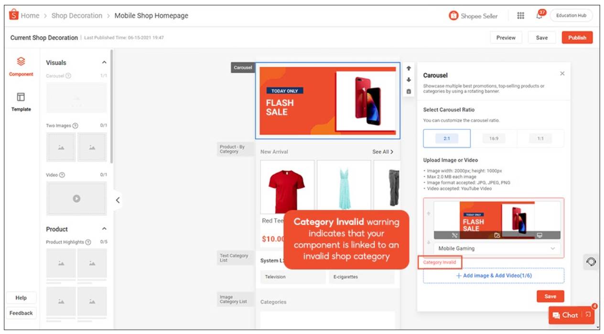Open the Mobile Gaming category dropdown
This screenshot has height=334, width=604.
(x=554, y=248)
